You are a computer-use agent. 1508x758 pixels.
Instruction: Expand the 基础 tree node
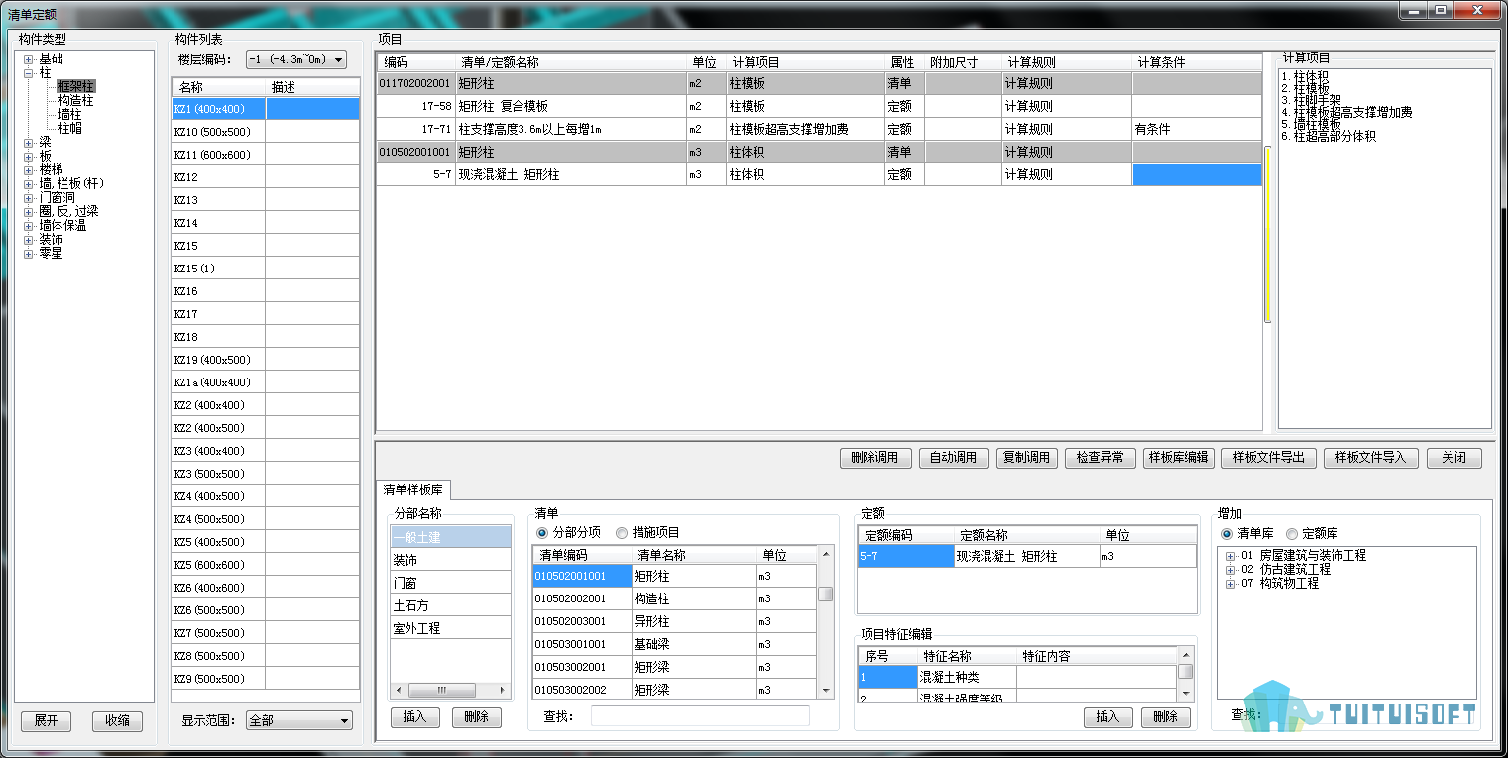29,59
